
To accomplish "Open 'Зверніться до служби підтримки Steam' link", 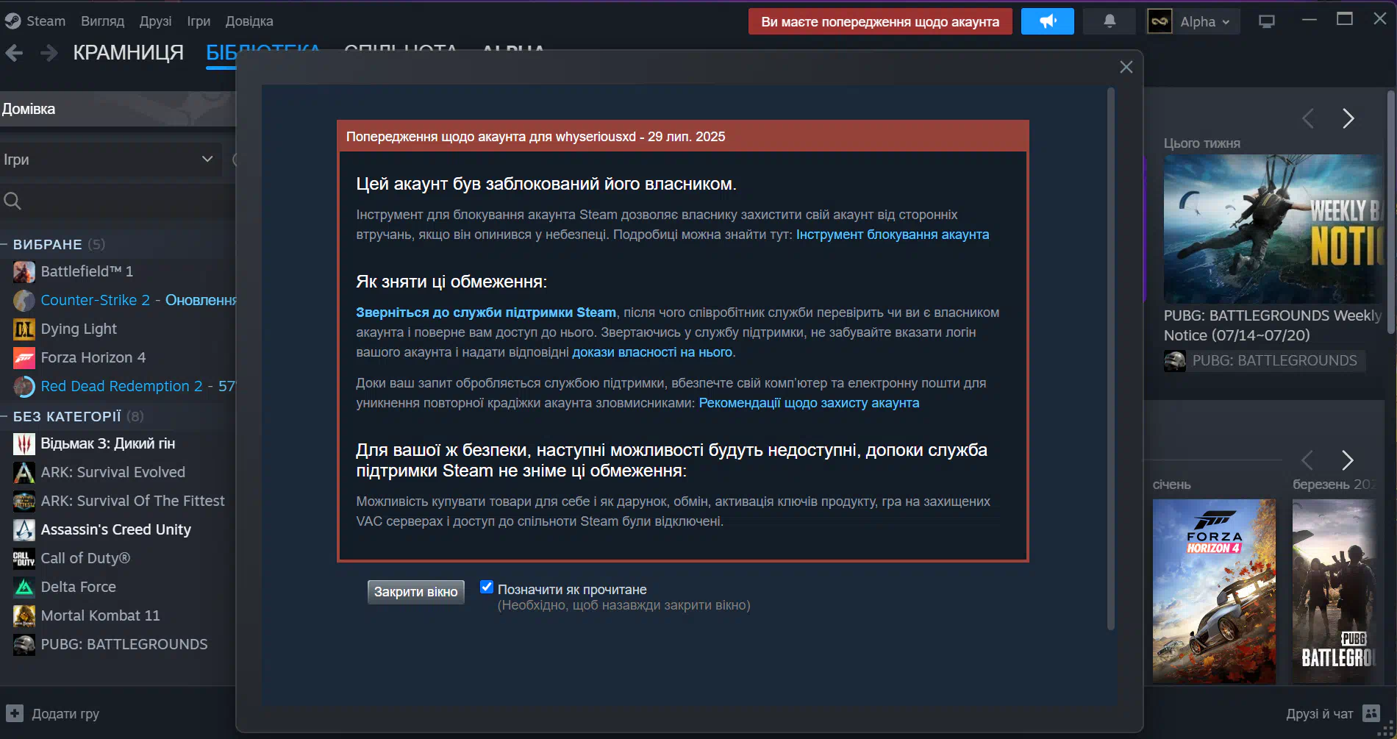I will [486, 313].
